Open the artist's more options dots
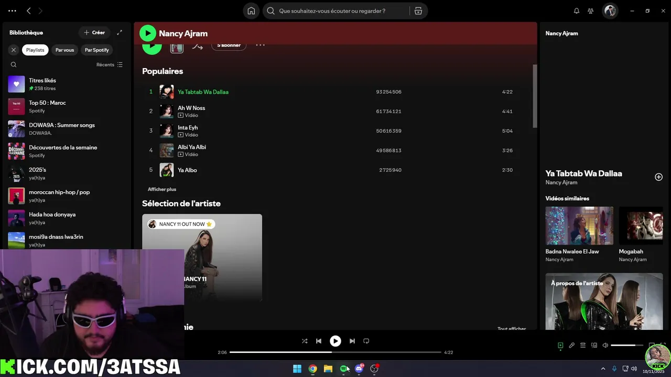 coord(260,47)
